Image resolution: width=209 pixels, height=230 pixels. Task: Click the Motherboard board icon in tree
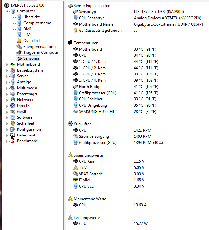13,64
